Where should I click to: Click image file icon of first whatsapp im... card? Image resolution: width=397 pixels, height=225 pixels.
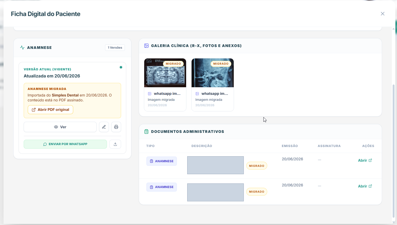[150, 94]
